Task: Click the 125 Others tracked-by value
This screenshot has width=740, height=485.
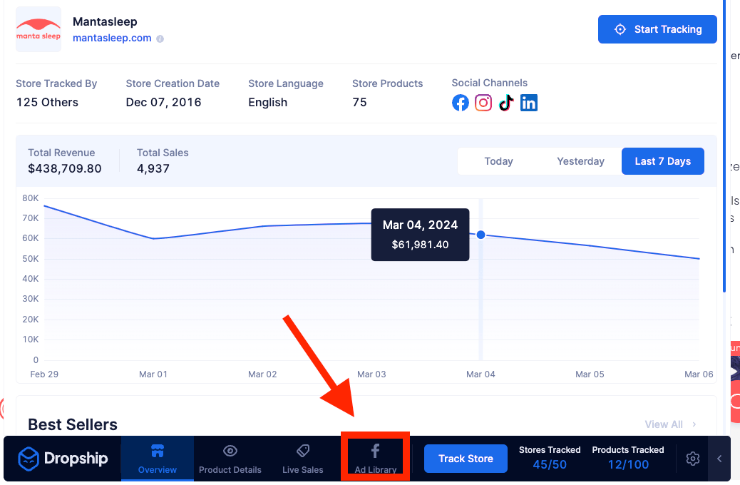Action: click(47, 103)
